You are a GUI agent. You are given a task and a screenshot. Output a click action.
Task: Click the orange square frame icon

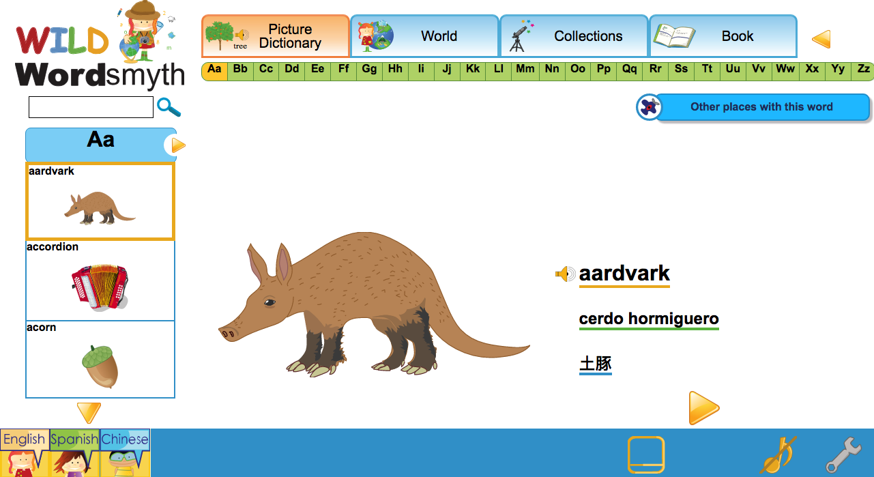tap(645, 454)
